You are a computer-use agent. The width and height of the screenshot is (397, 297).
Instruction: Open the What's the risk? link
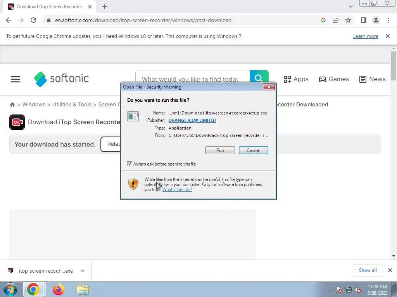coord(177,189)
